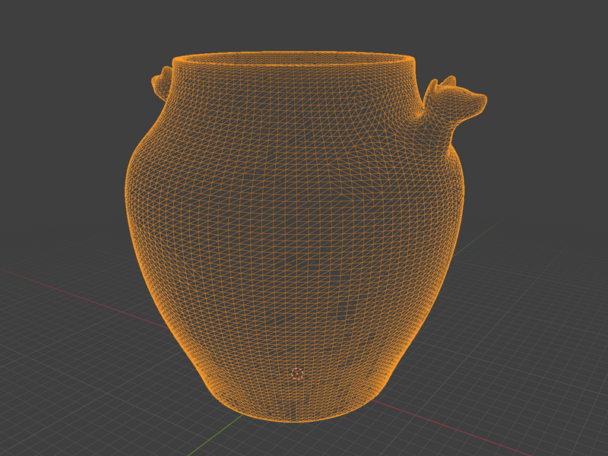Click the open rim of the wireframe vase
This screenshot has height=456, width=608.
pyautogui.click(x=293, y=59)
